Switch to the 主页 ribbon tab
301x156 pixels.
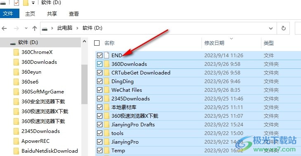tap(30, 14)
